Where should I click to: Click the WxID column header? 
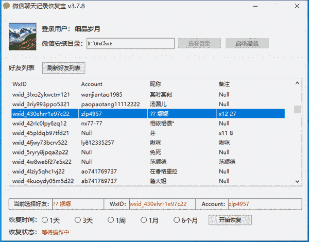pos(20,84)
